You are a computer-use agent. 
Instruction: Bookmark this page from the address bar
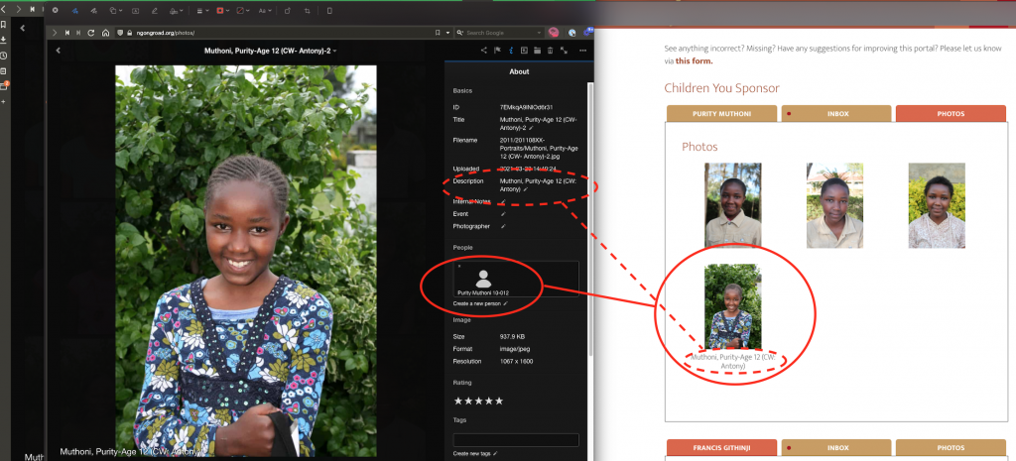click(x=438, y=33)
